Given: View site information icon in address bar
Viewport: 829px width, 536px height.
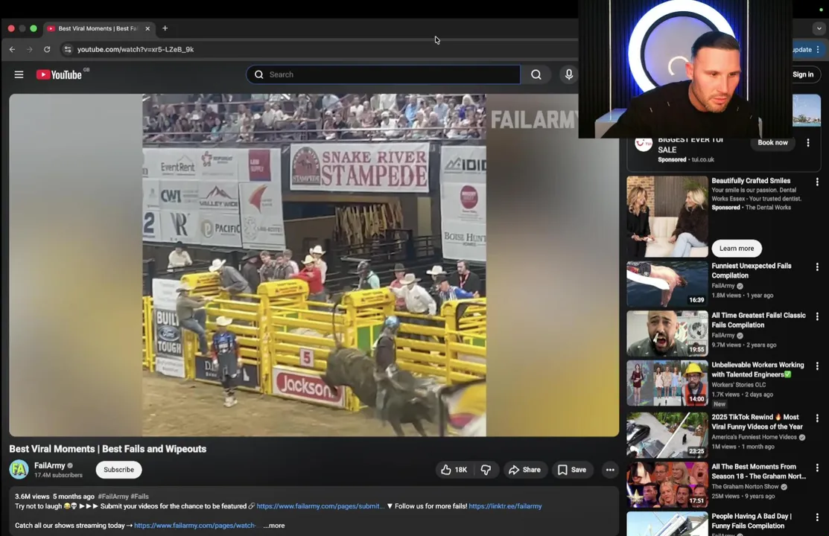Looking at the screenshot, I should (67, 49).
